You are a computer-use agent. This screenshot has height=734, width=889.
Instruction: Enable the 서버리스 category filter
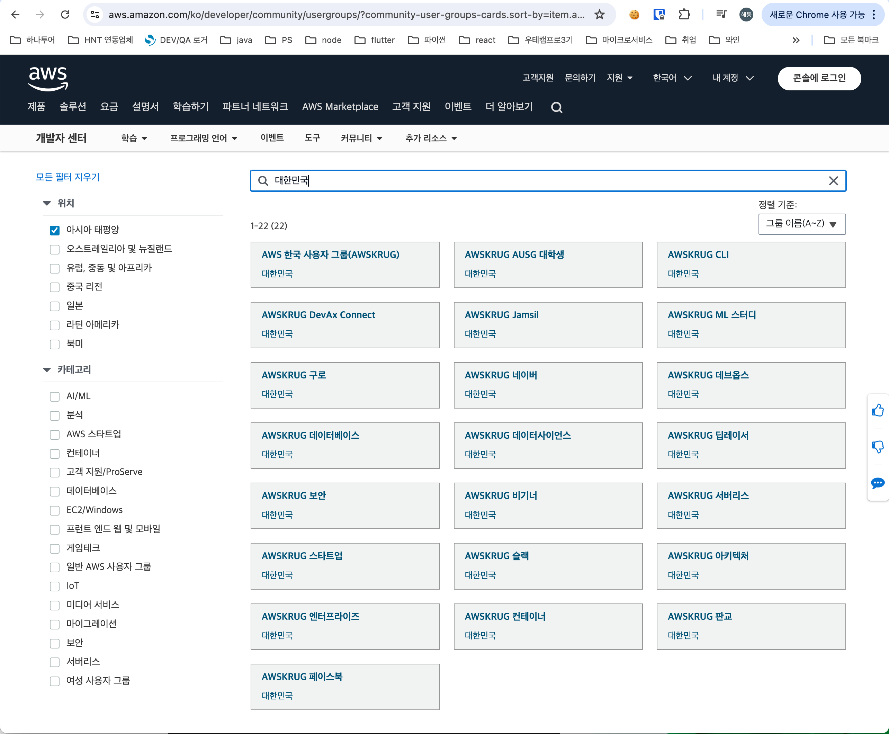pyautogui.click(x=55, y=662)
